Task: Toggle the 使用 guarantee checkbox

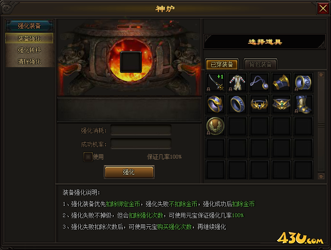Action: click(88, 157)
